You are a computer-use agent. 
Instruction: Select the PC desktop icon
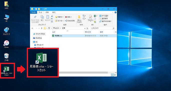click(x=7, y=18)
